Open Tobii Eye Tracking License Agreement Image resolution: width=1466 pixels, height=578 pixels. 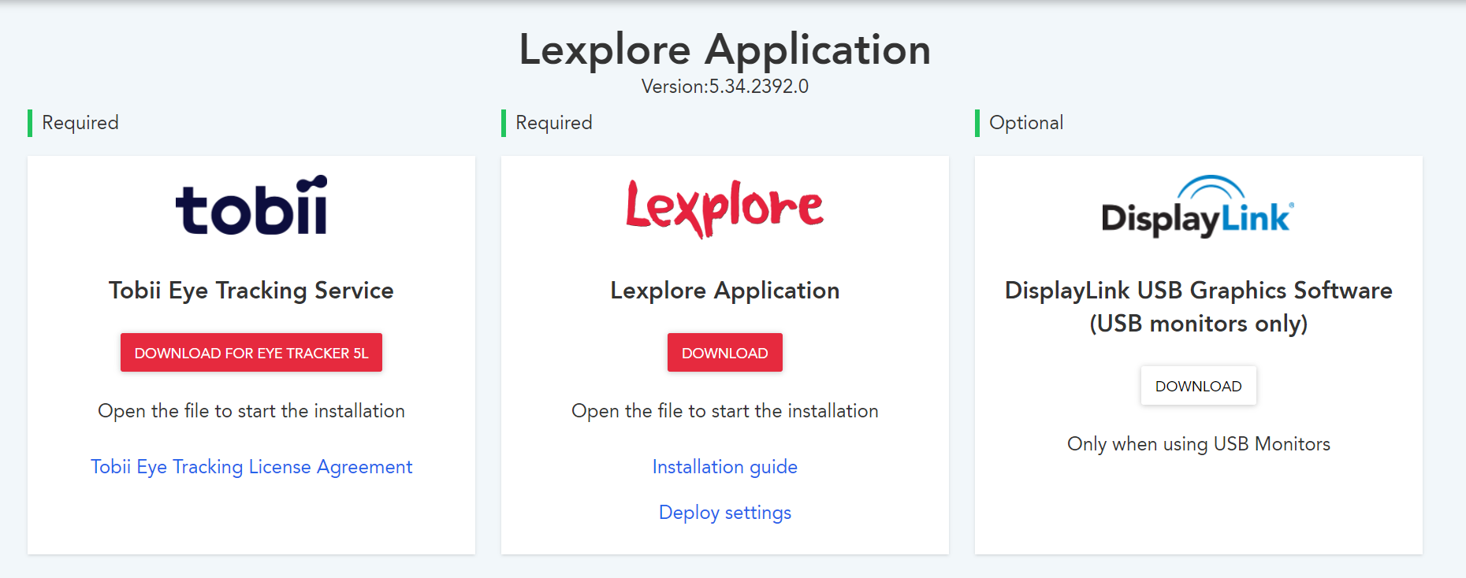(x=251, y=467)
